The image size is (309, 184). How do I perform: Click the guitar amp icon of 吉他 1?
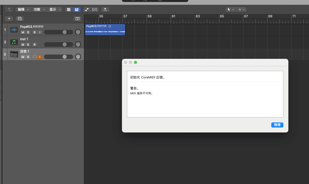pyautogui.click(x=14, y=54)
